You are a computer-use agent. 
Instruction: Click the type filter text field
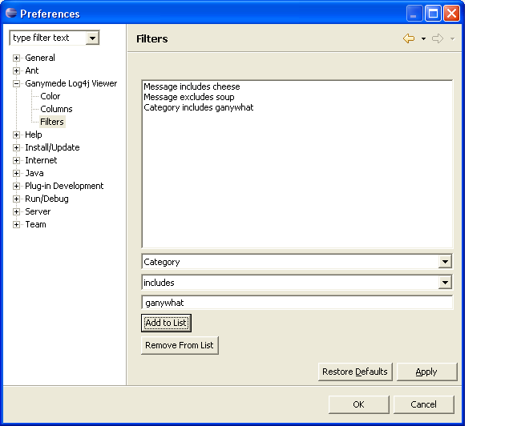48,38
